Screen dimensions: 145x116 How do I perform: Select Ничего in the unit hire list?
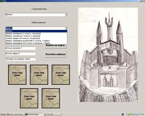36,31
